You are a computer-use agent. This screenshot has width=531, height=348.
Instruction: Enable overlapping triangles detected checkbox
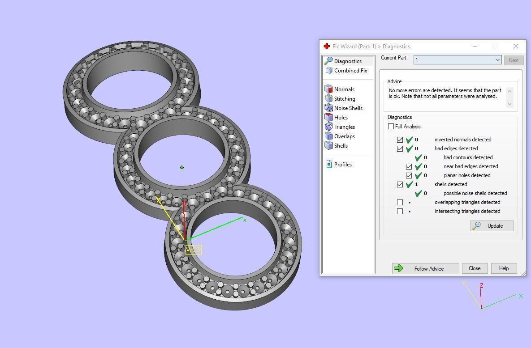400,202
